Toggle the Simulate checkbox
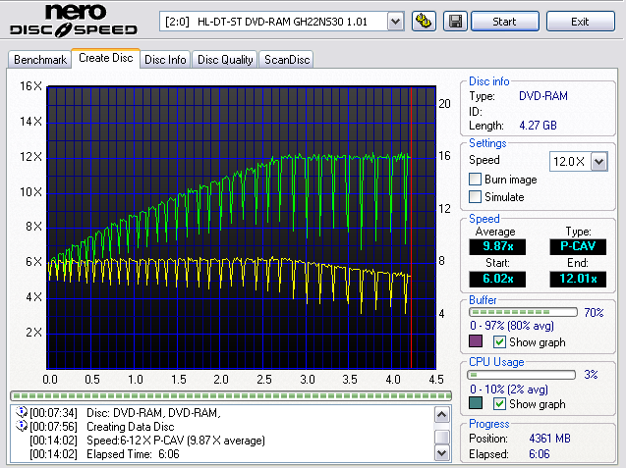The height and width of the screenshot is (468, 626). click(x=476, y=197)
